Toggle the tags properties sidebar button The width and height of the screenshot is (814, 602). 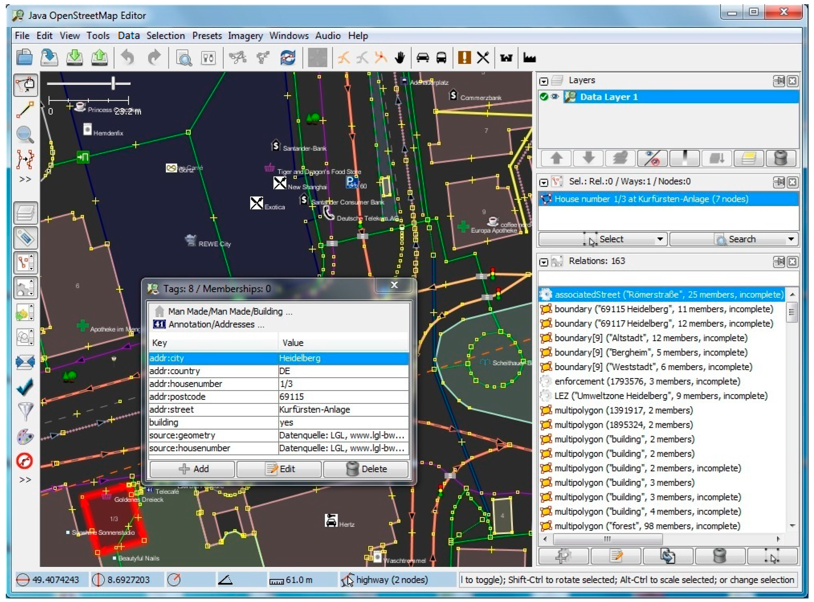point(25,237)
